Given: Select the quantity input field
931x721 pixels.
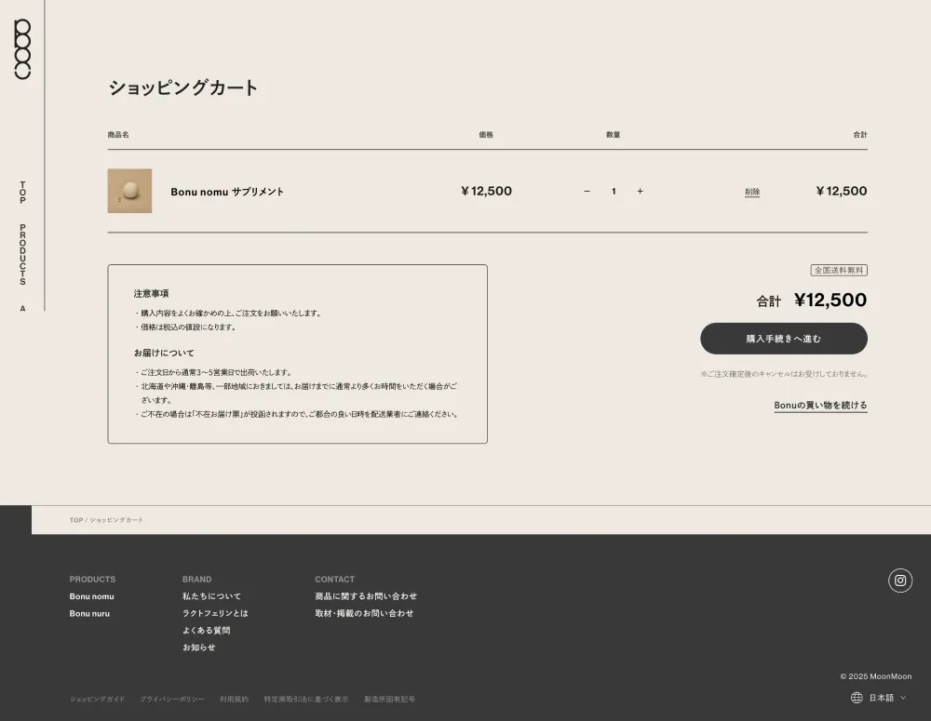Looking at the screenshot, I should tap(614, 192).
